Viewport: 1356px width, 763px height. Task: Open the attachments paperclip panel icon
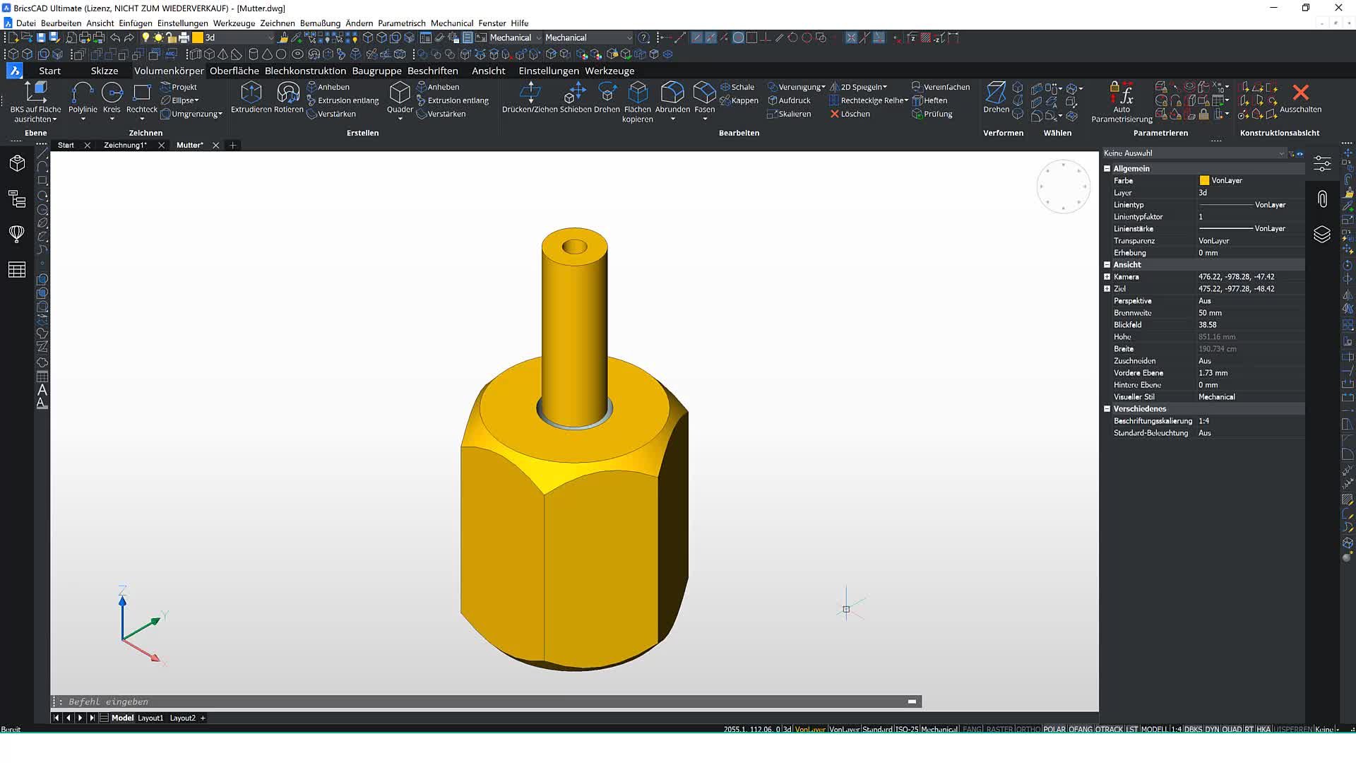(1322, 199)
